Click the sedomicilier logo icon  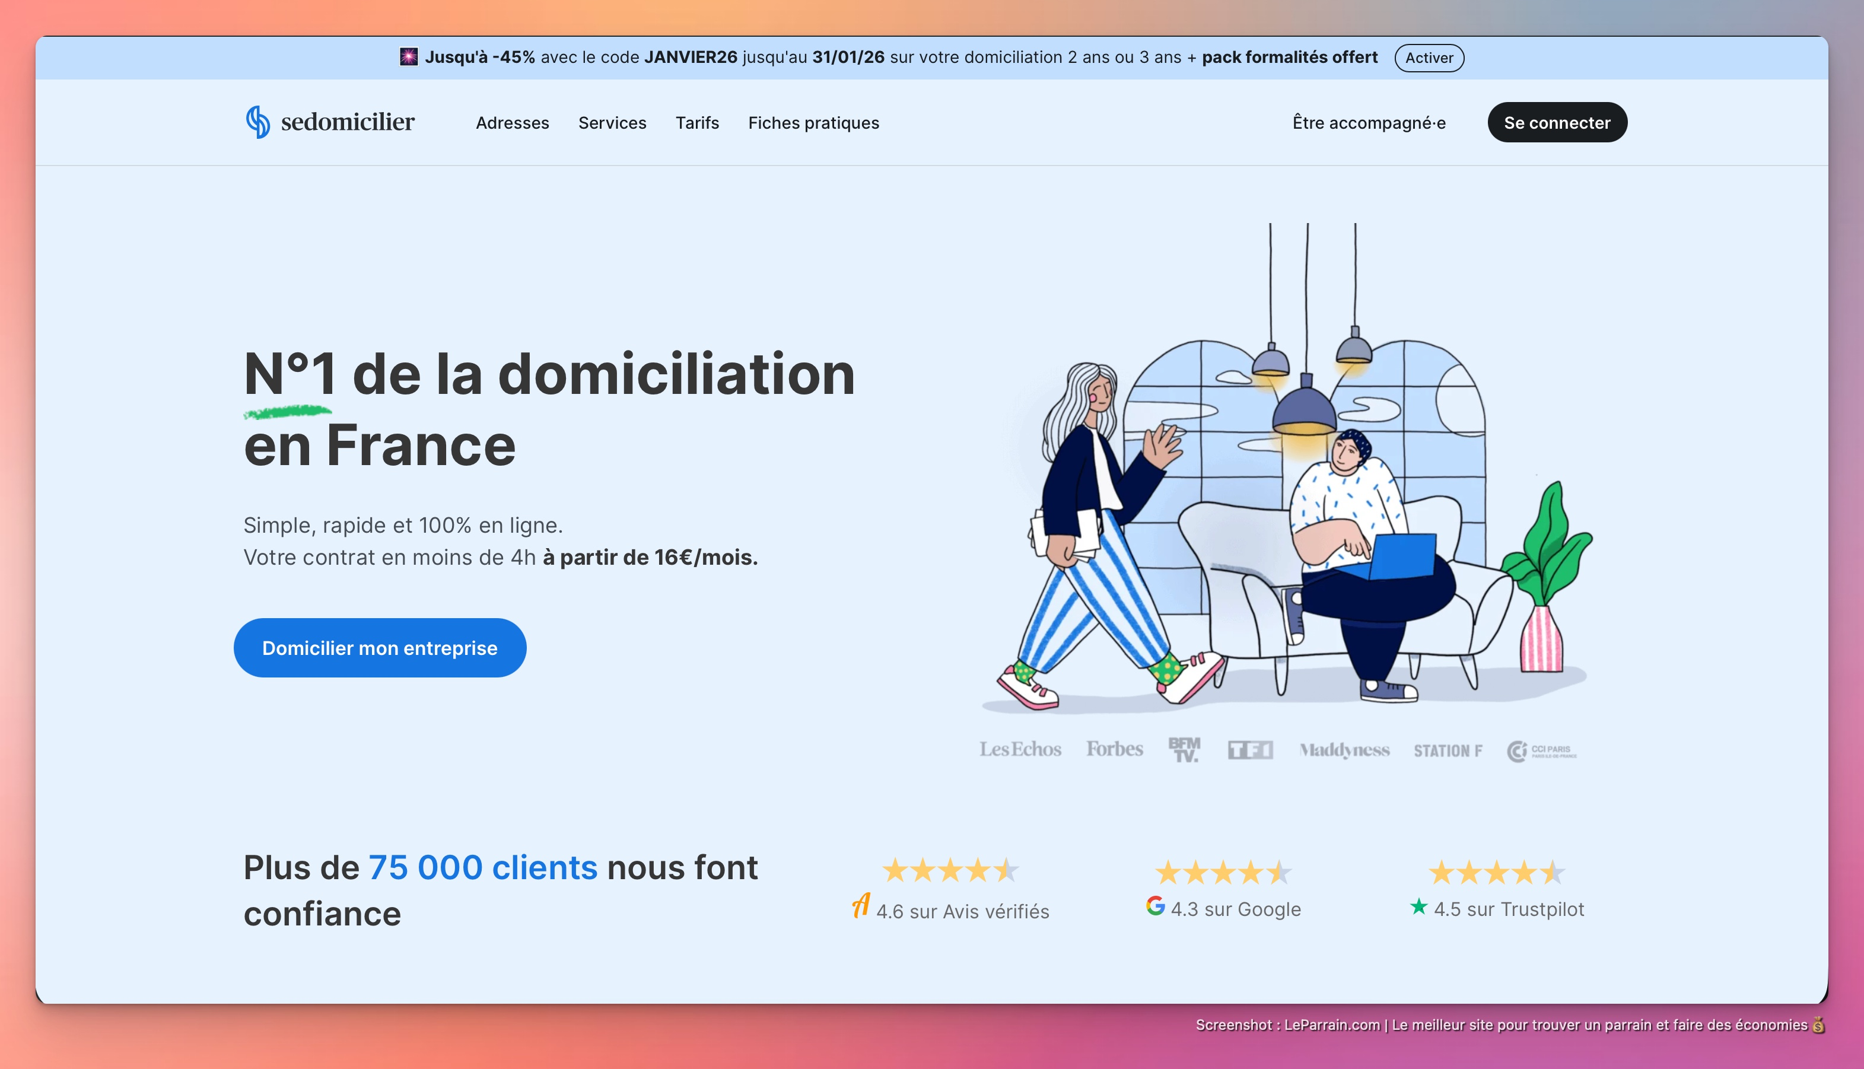click(x=257, y=122)
